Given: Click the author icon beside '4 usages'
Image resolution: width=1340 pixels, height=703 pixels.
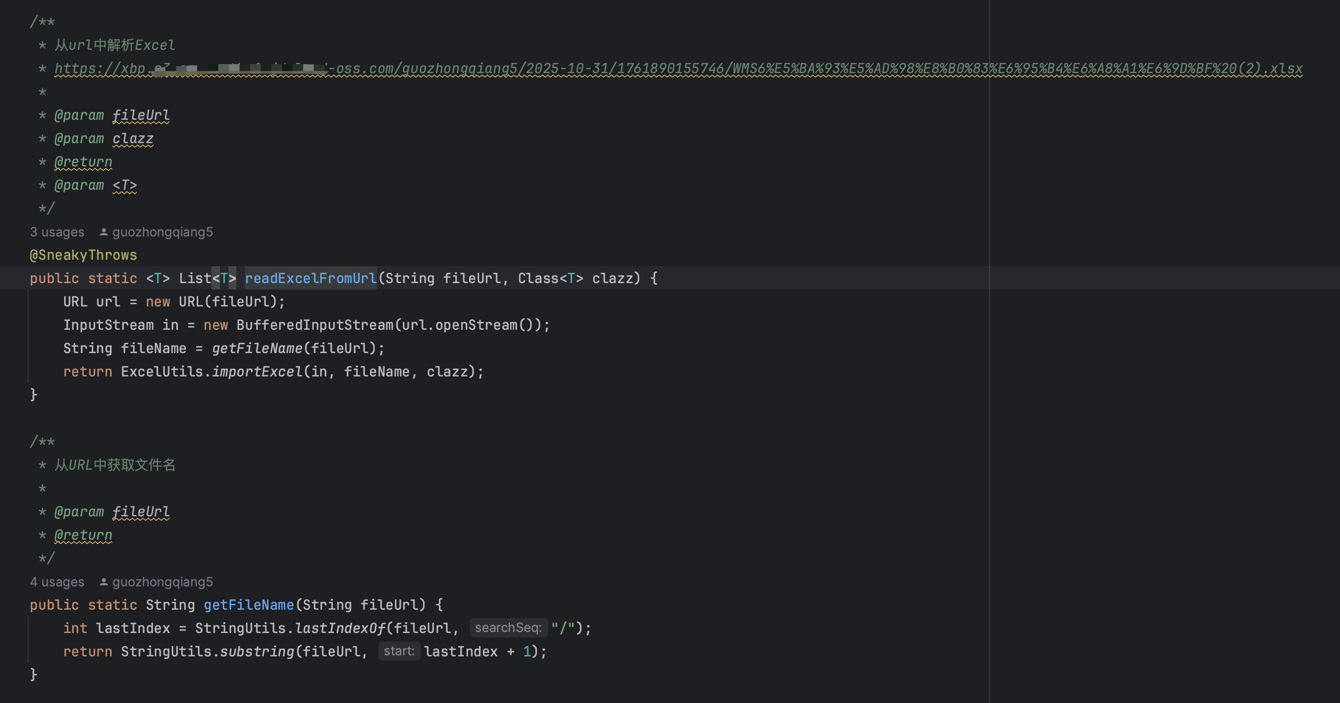Looking at the screenshot, I should pyautogui.click(x=104, y=582).
